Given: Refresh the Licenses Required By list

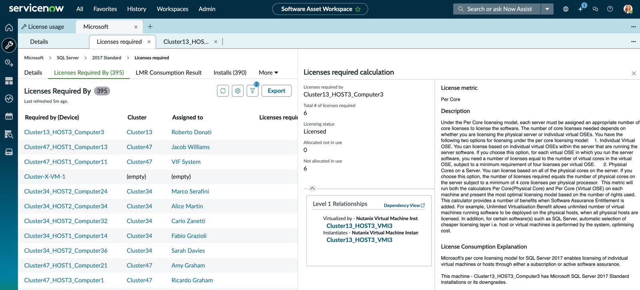Looking at the screenshot, I should (x=223, y=91).
